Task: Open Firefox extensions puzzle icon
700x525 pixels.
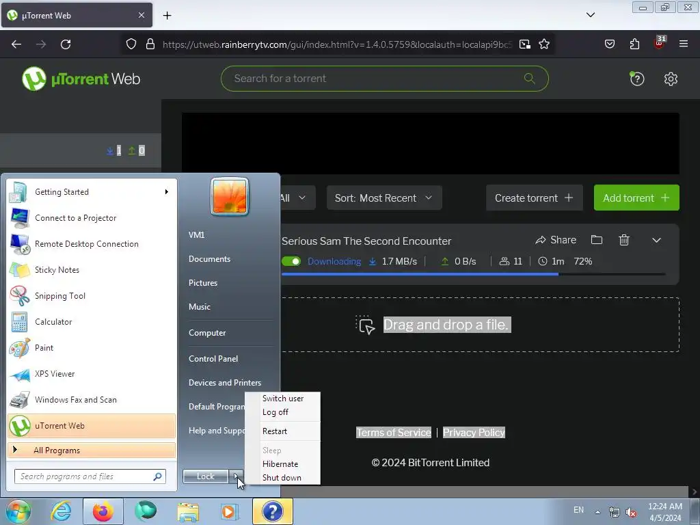Action: coord(634,44)
